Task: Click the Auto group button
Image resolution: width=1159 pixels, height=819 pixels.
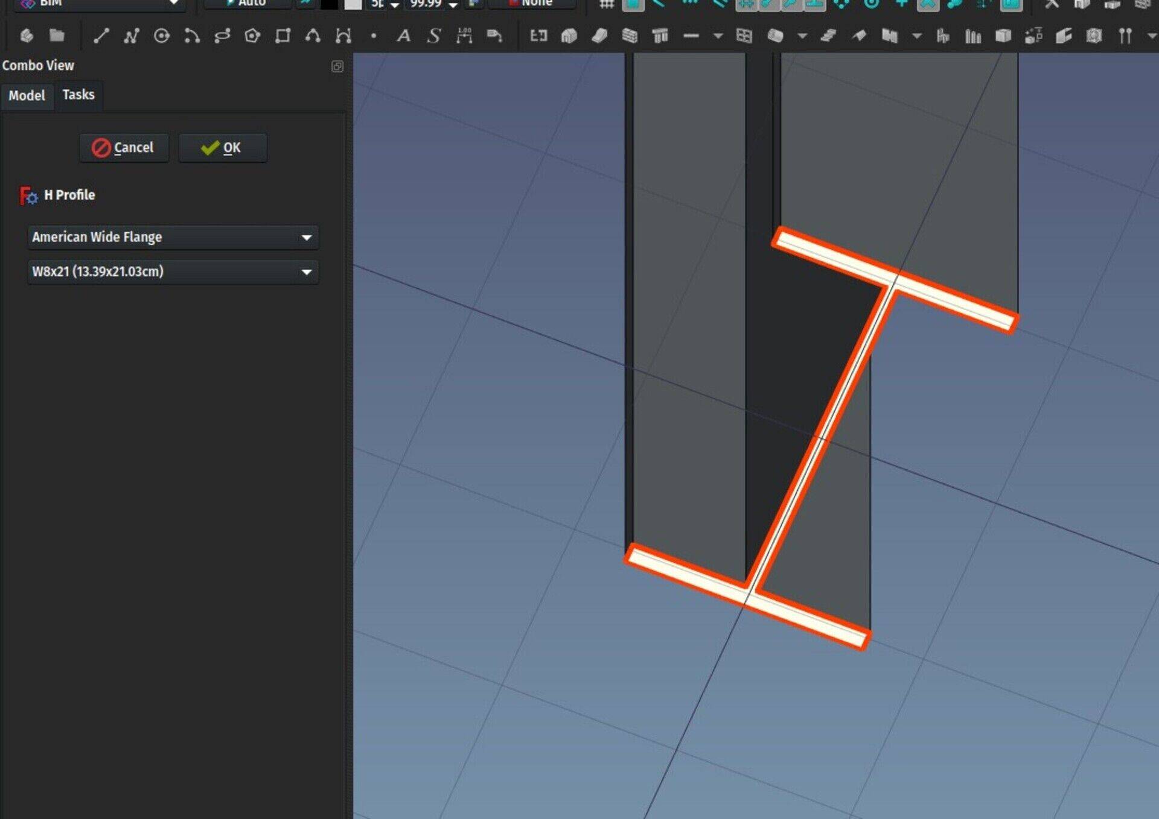Action: tap(248, 4)
